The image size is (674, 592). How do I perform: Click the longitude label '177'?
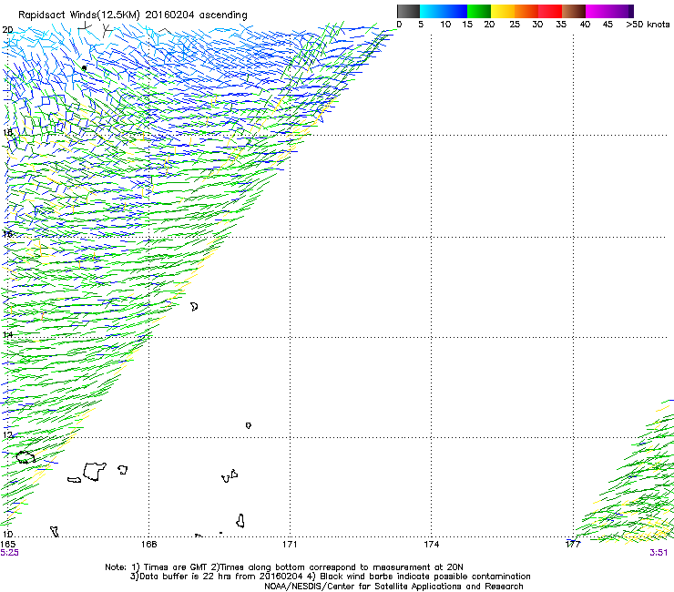click(x=573, y=545)
